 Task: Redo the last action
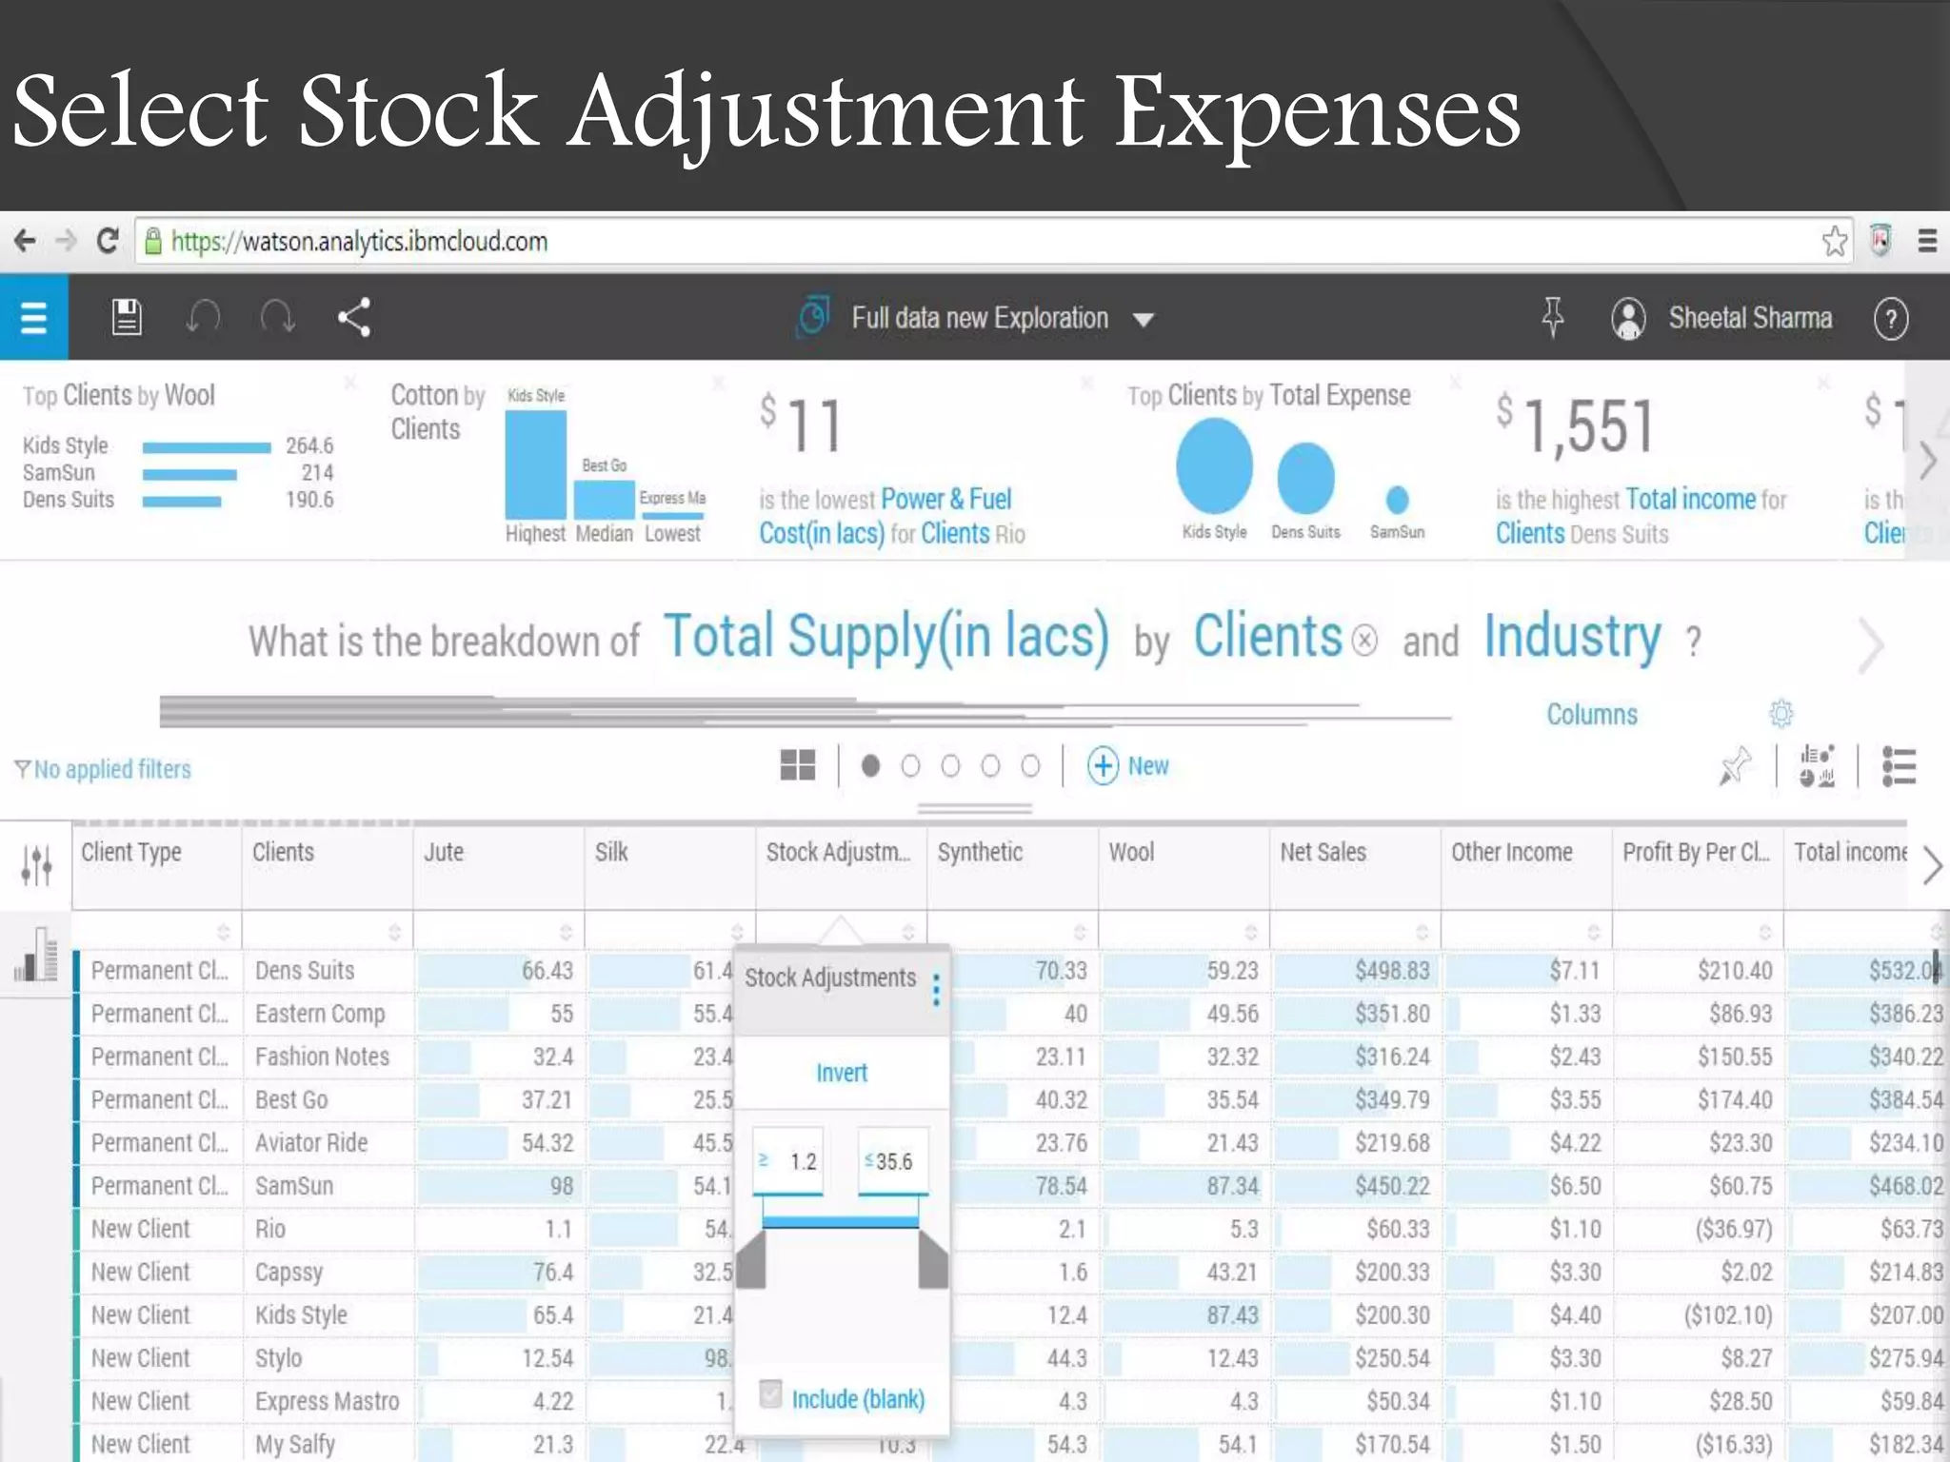pos(277,317)
